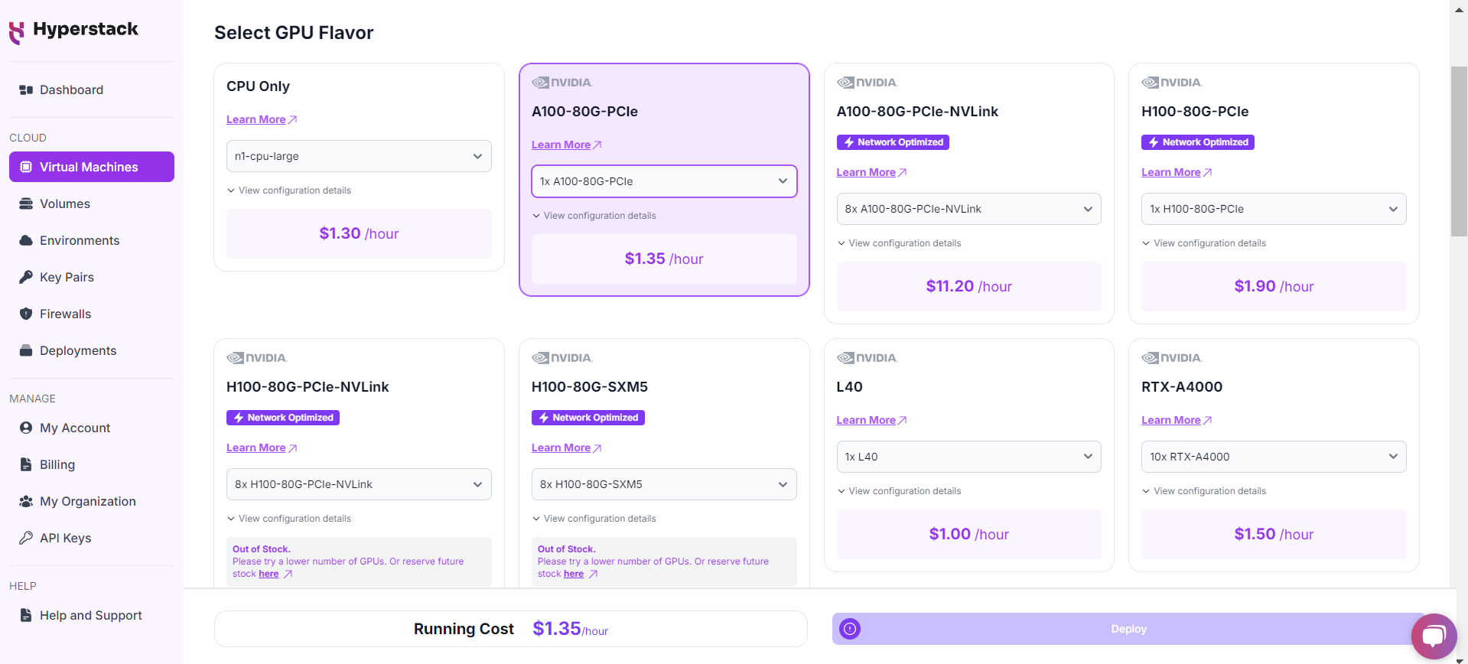
Task: Select the Volumes cloud icon in sidebar
Action: (25, 203)
